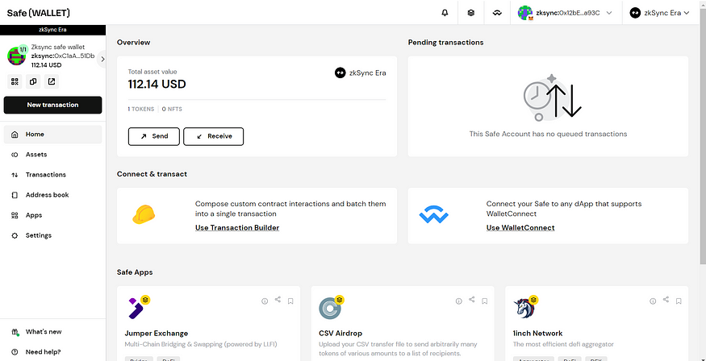Open connected wallet zksync:0x12bE...a93C dropdown
This screenshot has height=361, width=706.
tap(565, 13)
